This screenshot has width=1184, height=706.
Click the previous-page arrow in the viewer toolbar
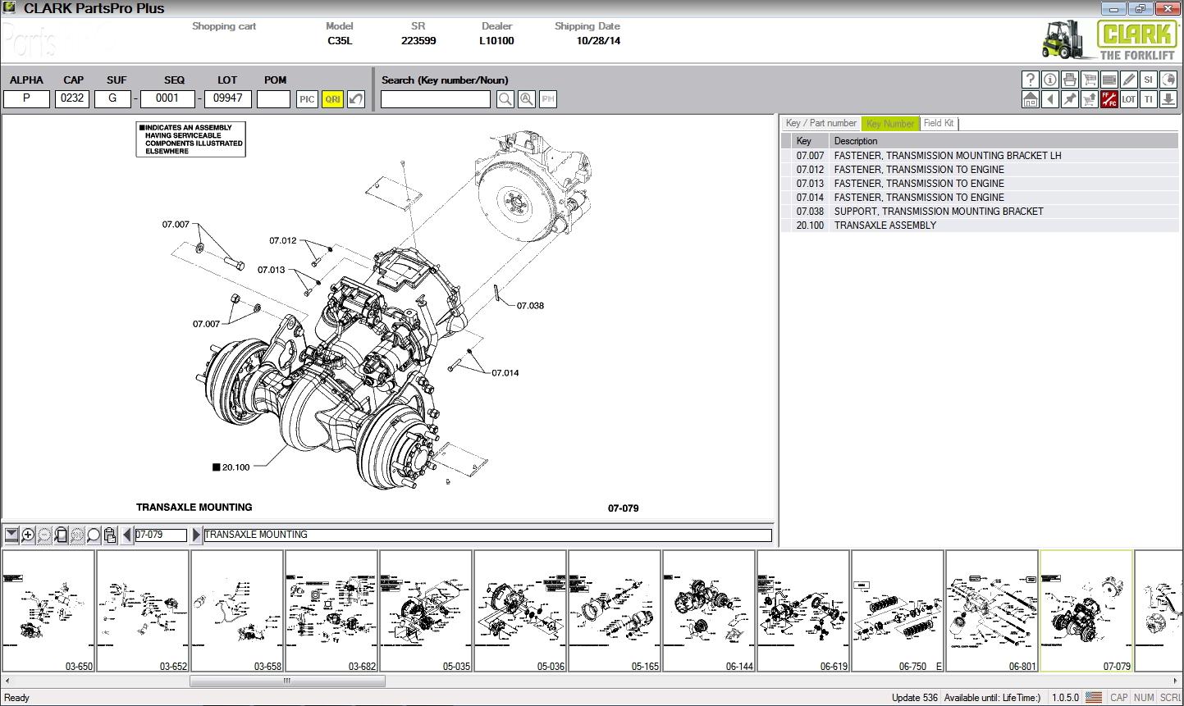126,535
